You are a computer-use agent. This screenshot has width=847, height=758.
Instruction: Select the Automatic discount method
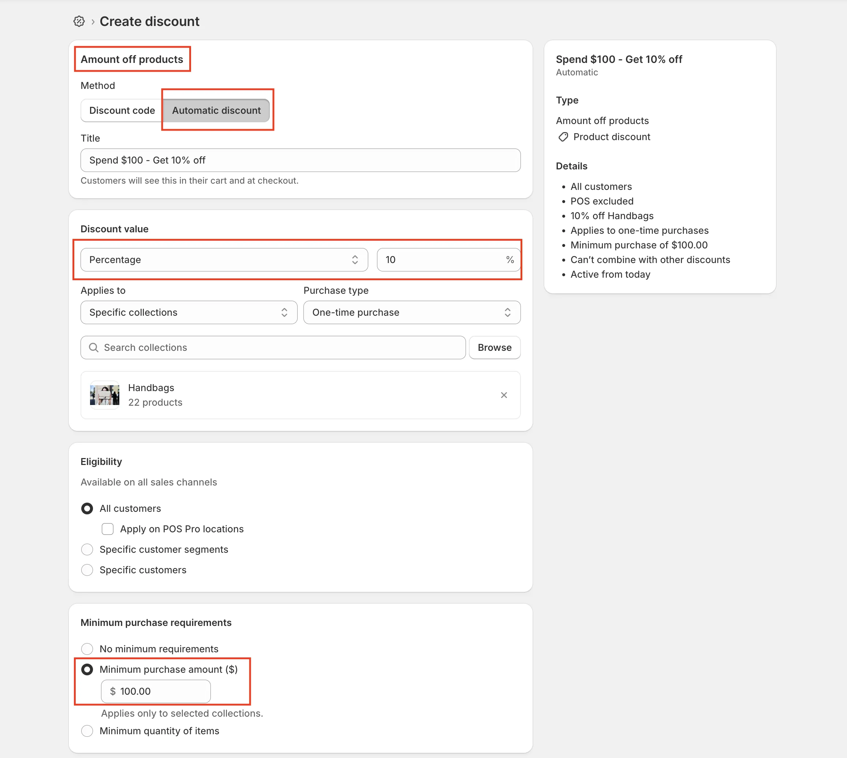(x=216, y=110)
